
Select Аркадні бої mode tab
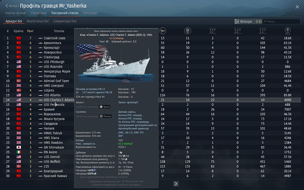pyautogui.click(x=14, y=21)
